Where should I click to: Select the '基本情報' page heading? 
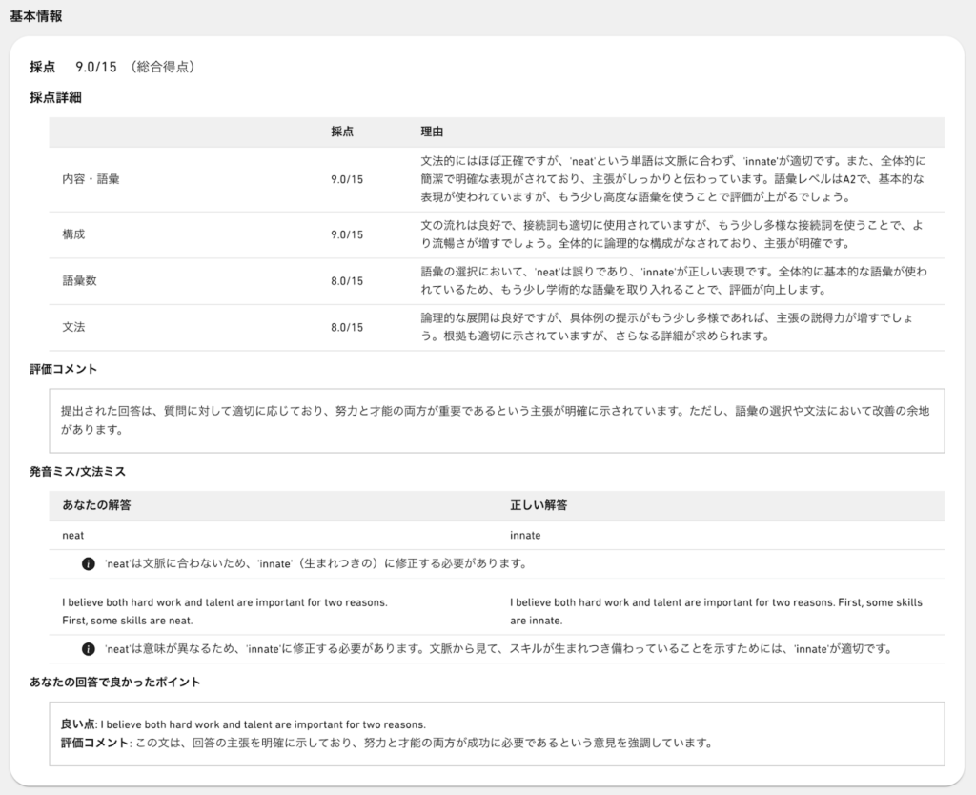tap(37, 15)
